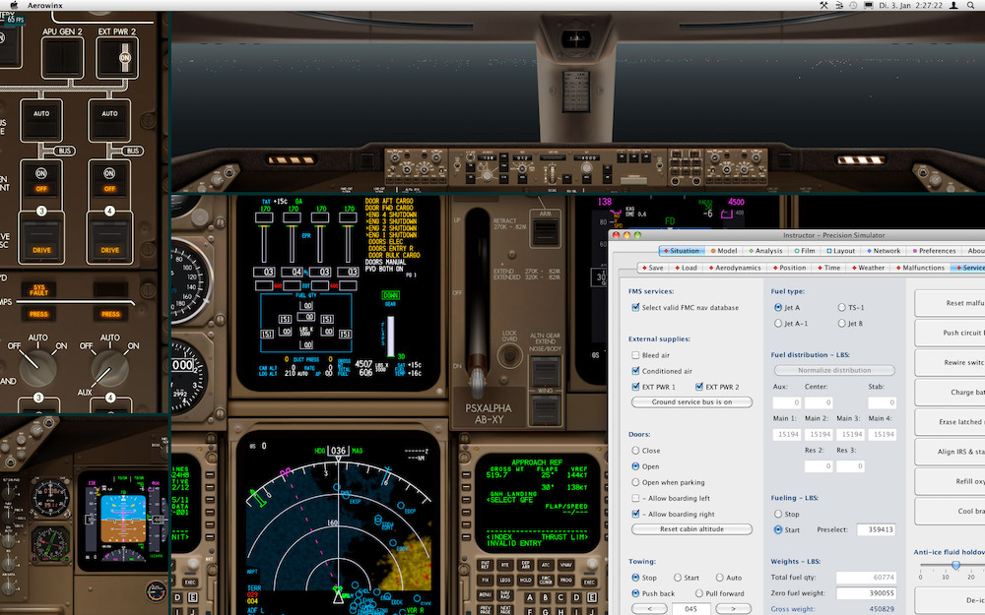Open the Aerowinx application menu

(x=44, y=5)
